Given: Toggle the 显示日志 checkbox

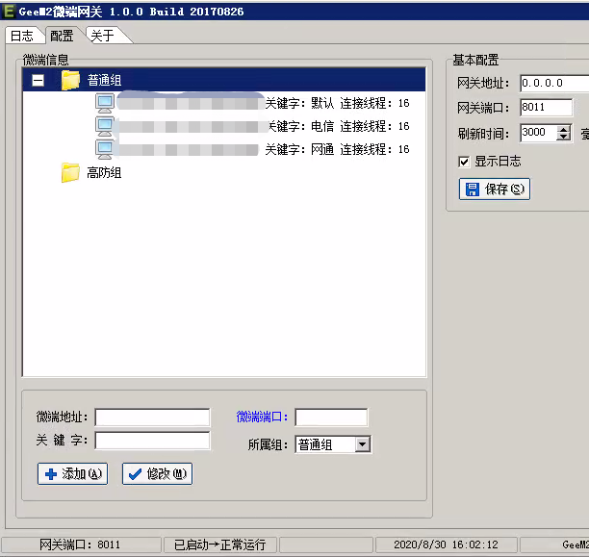Looking at the screenshot, I should (x=465, y=161).
